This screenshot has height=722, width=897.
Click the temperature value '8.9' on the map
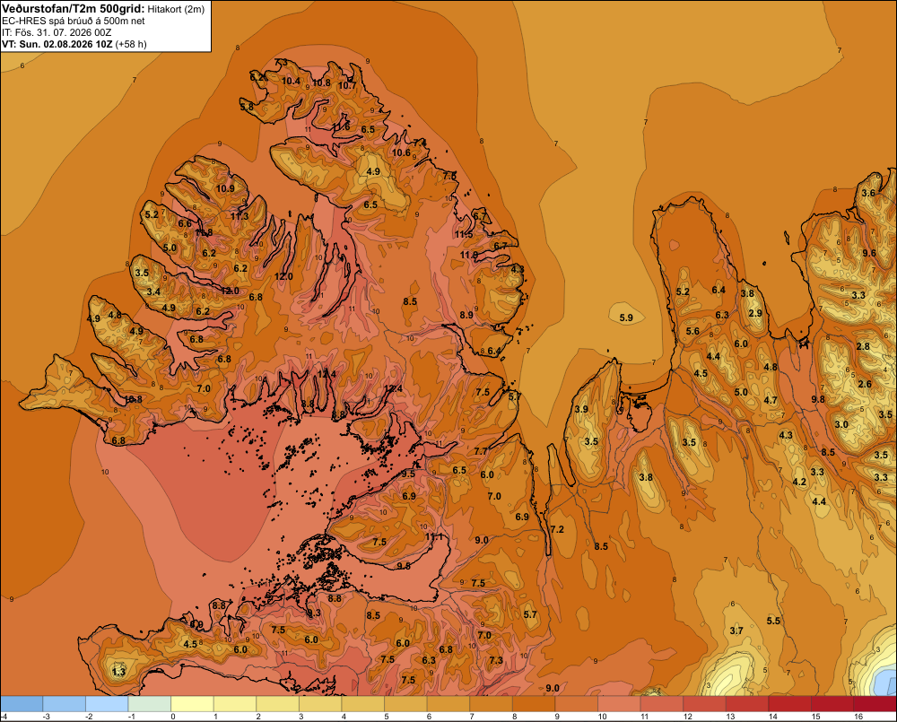[466, 315]
